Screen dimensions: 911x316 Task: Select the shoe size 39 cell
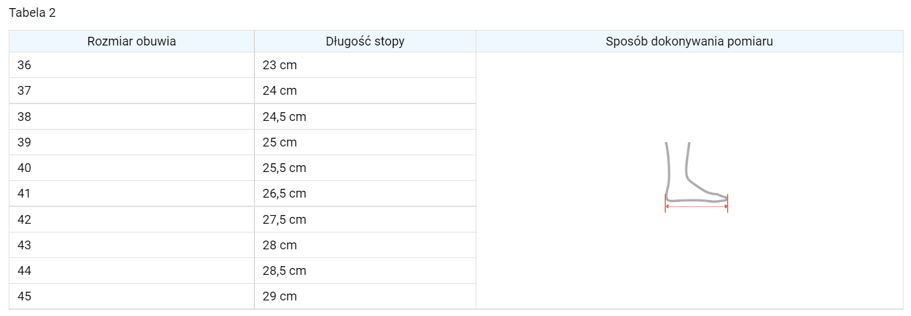(24, 142)
